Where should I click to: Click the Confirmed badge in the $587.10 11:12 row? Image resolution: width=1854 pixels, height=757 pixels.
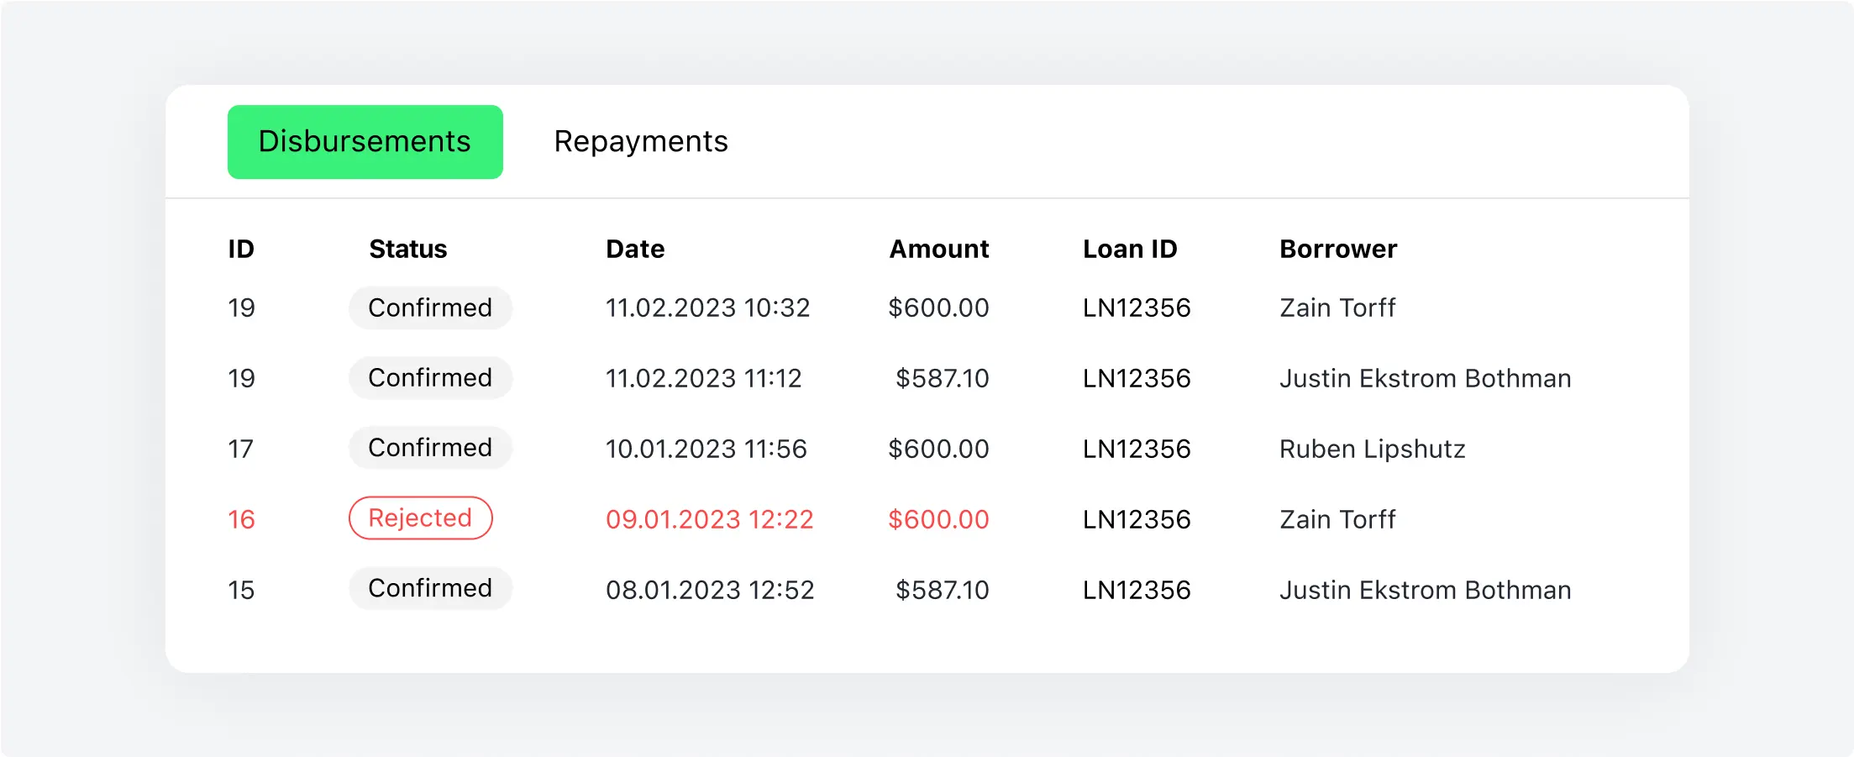coord(430,378)
